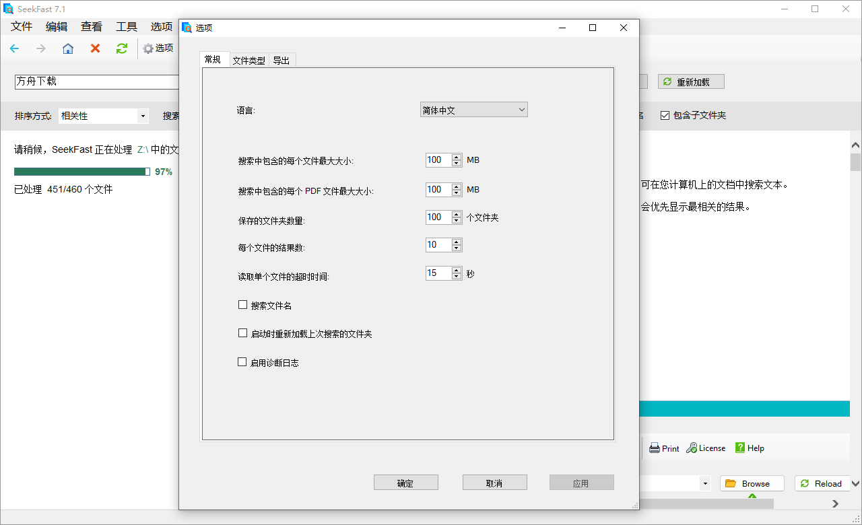This screenshot has width=862, height=525.
Task: Click the Print icon button
Action: [x=664, y=448]
